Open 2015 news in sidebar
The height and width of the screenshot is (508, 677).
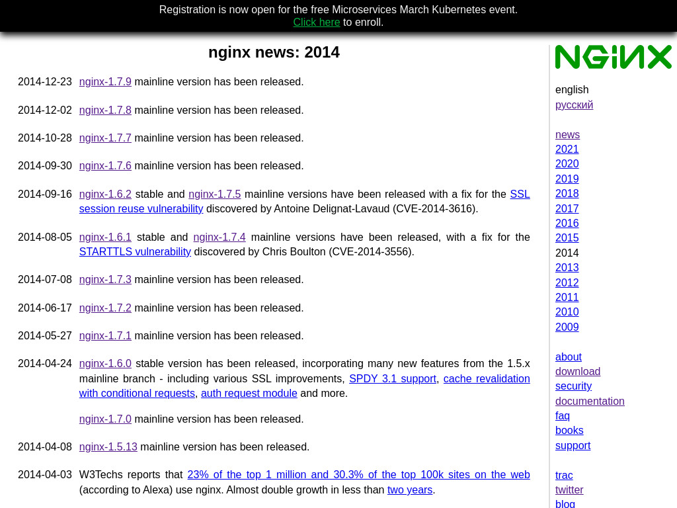coord(567,238)
